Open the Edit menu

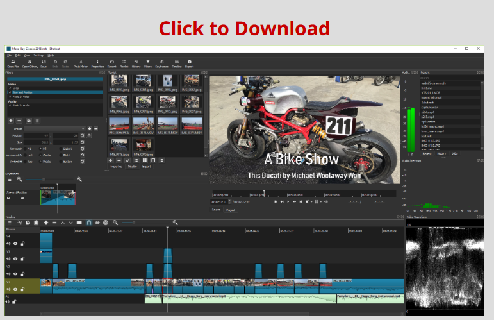pos(18,55)
